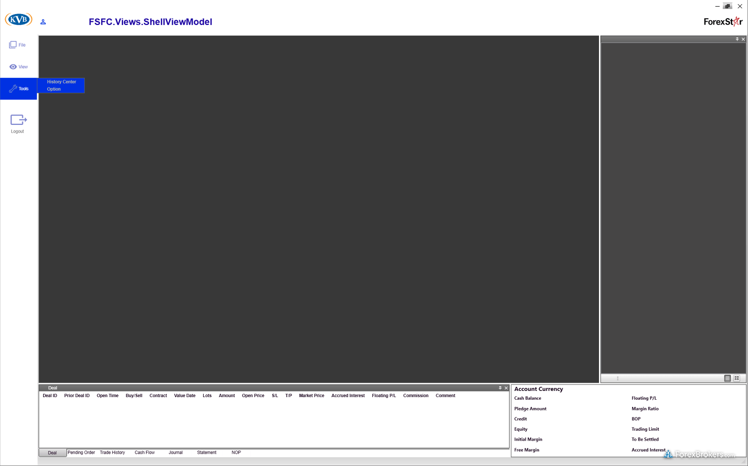The image size is (748, 466).
Task: Close the right side panel
Action: coord(743,39)
